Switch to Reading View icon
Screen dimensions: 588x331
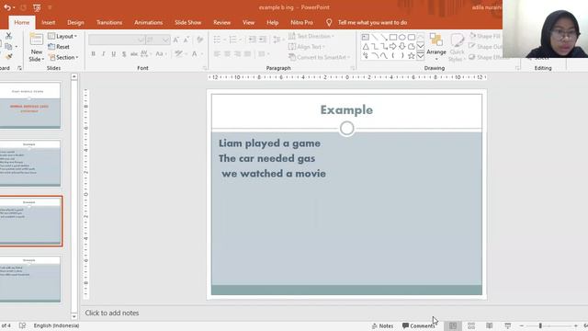click(490, 325)
